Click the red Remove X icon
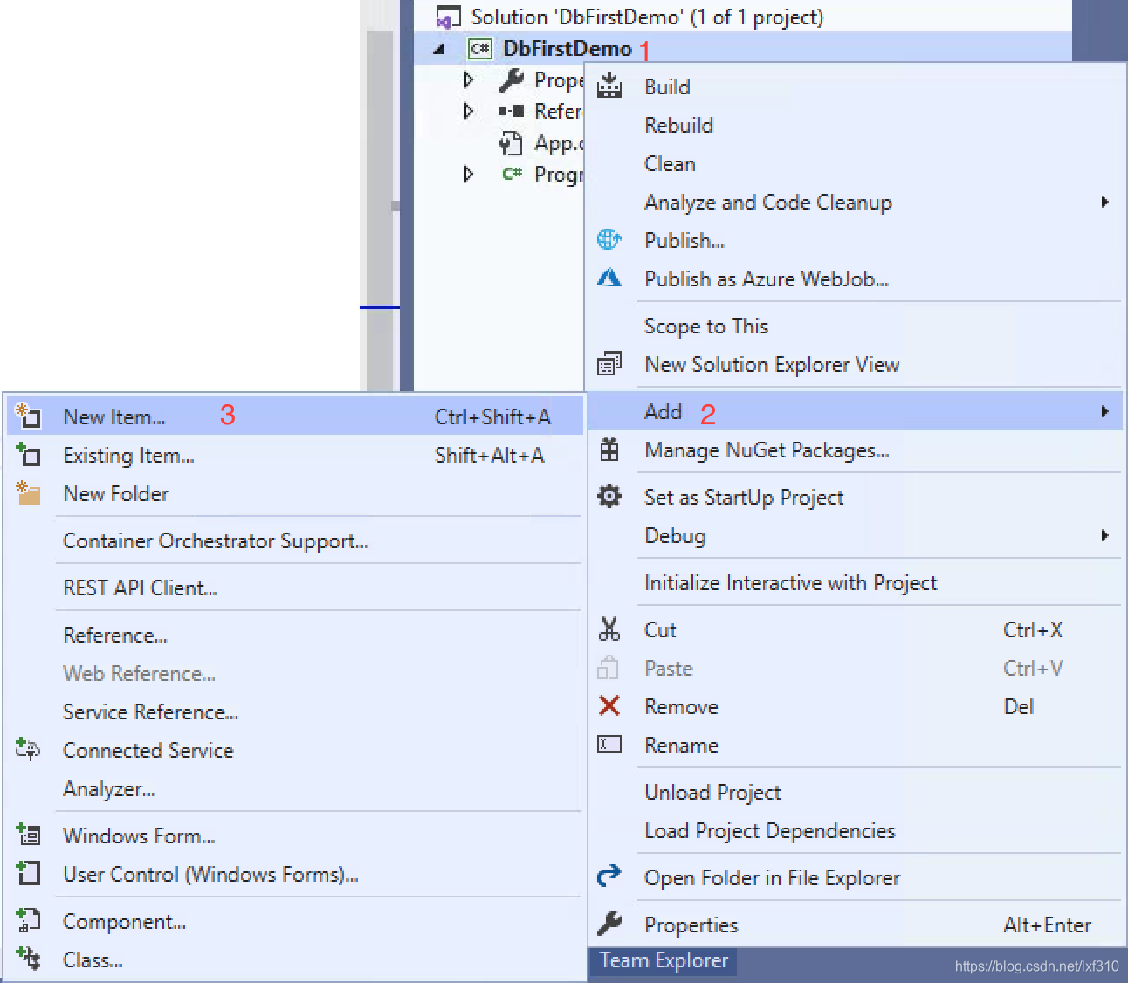The height and width of the screenshot is (983, 1128). (x=609, y=706)
